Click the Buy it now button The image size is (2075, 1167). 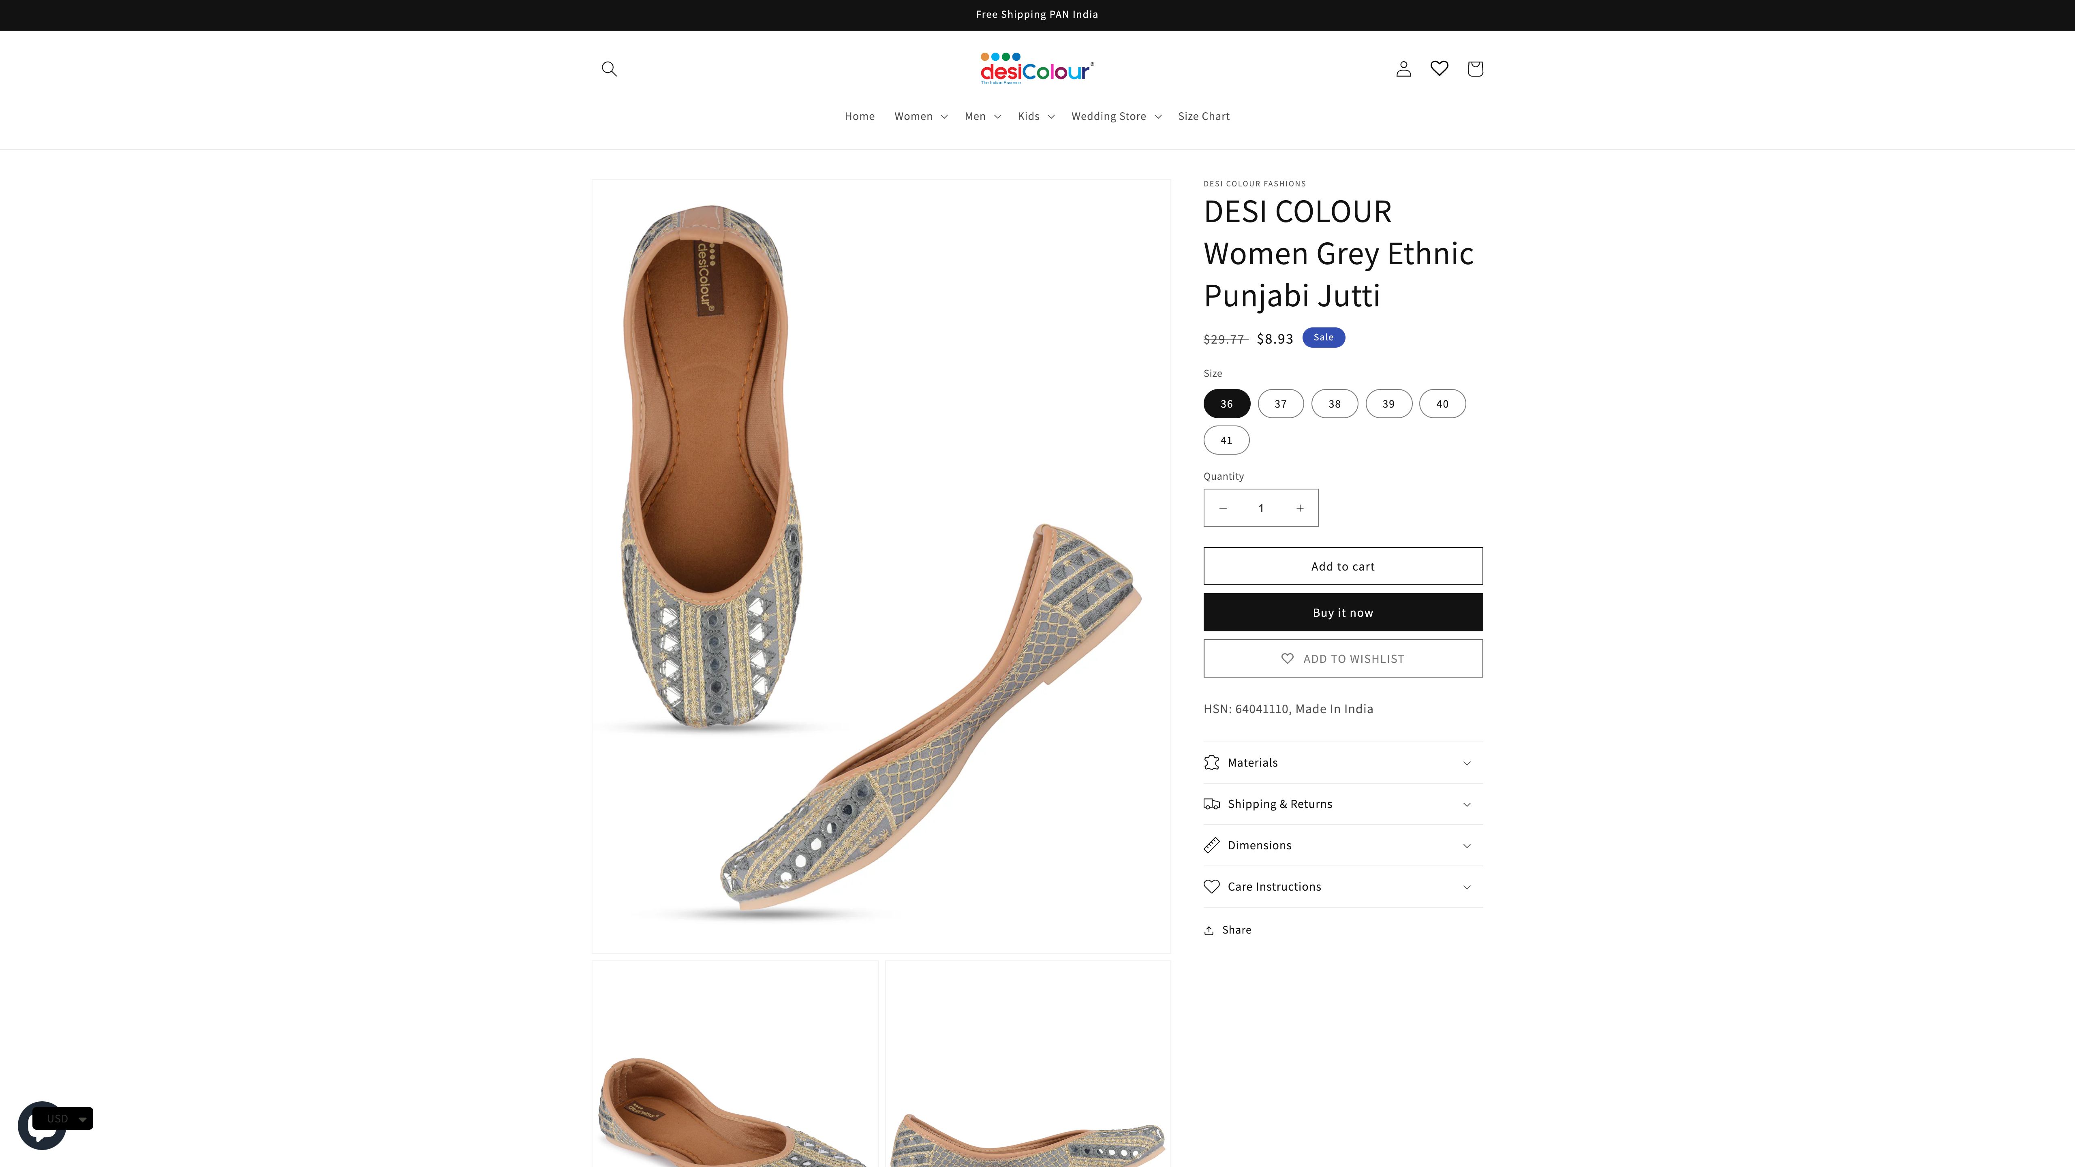coord(1342,612)
